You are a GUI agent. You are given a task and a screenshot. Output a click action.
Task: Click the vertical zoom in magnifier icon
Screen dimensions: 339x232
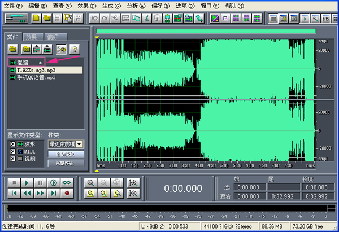click(133, 183)
